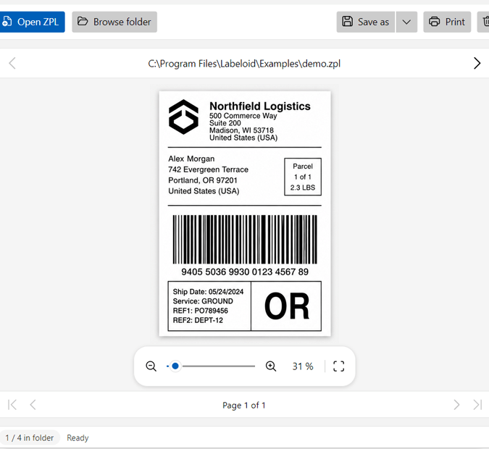The width and height of the screenshot is (489, 449).
Task: Click the 742 Evergreen Terrace address
Action: [x=208, y=169]
